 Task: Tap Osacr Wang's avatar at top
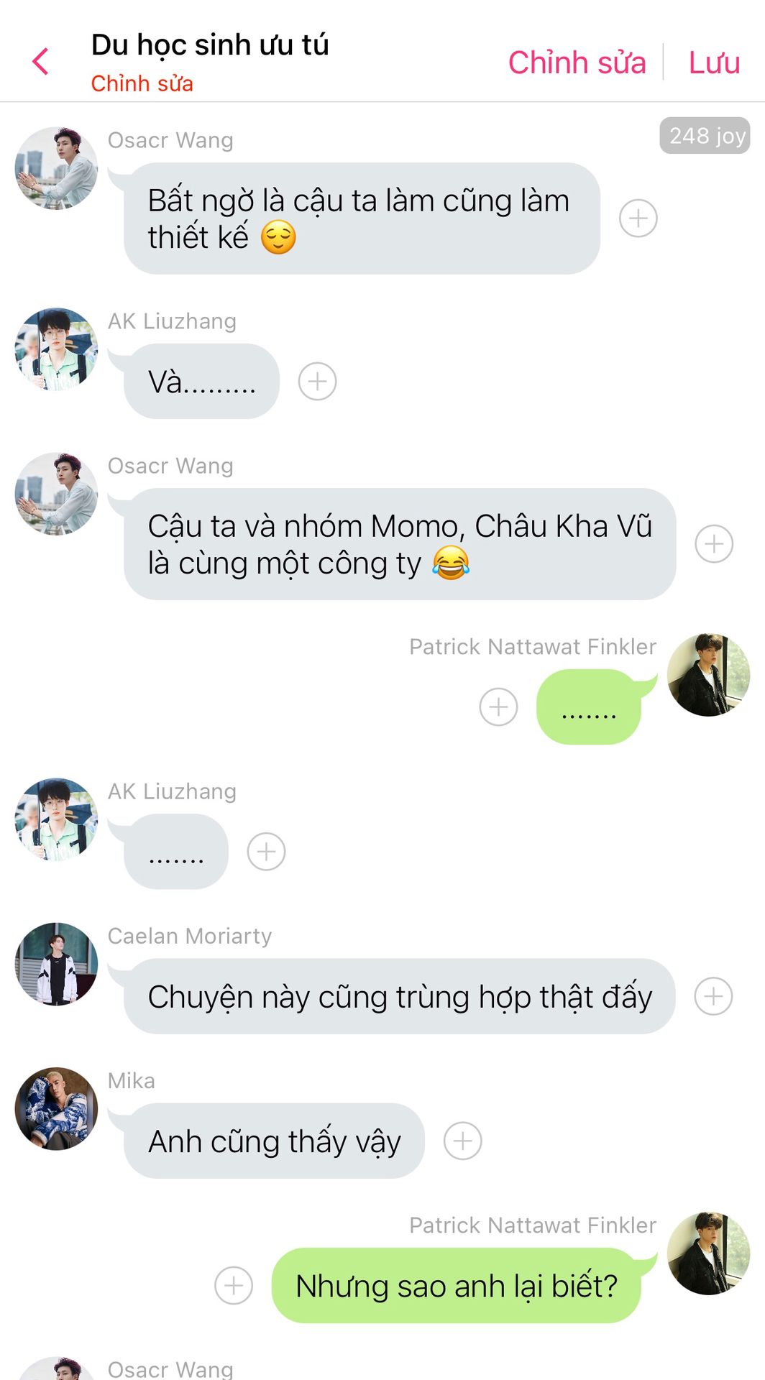tap(56, 168)
